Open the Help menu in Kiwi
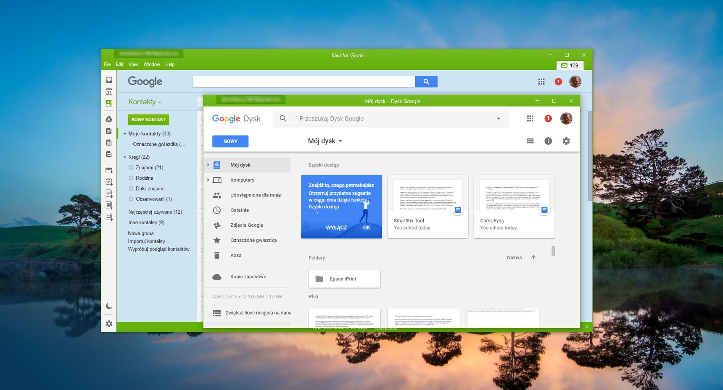Viewport: 723px width, 390px height. click(x=170, y=64)
